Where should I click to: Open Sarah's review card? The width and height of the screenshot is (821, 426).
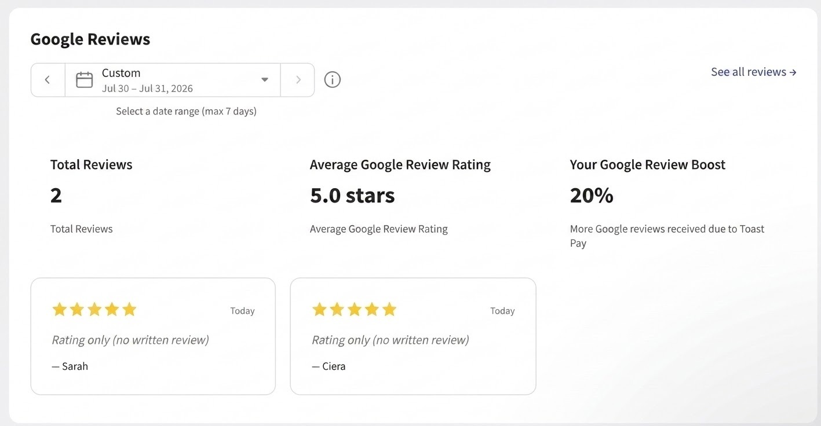153,336
